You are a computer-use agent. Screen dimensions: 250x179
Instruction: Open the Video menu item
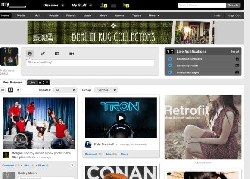[103, 16]
